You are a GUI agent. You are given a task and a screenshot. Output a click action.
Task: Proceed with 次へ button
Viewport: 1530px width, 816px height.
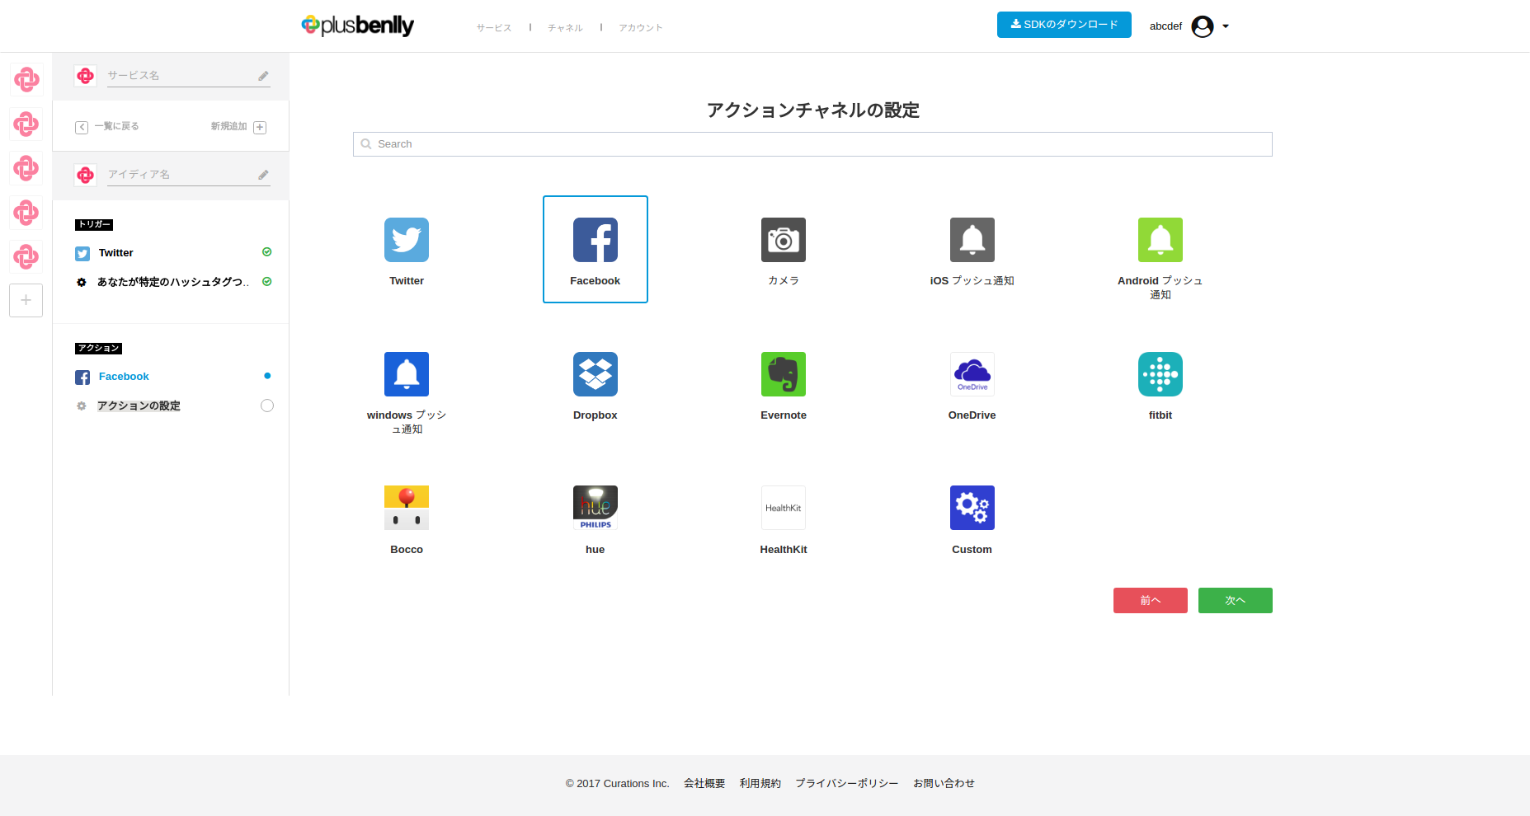tap(1236, 600)
